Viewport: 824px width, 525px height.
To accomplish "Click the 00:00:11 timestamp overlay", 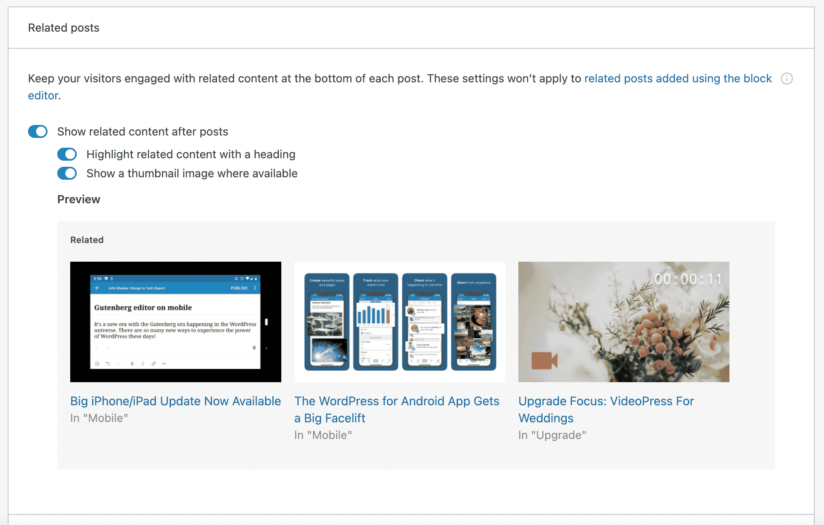I will tap(688, 279).
